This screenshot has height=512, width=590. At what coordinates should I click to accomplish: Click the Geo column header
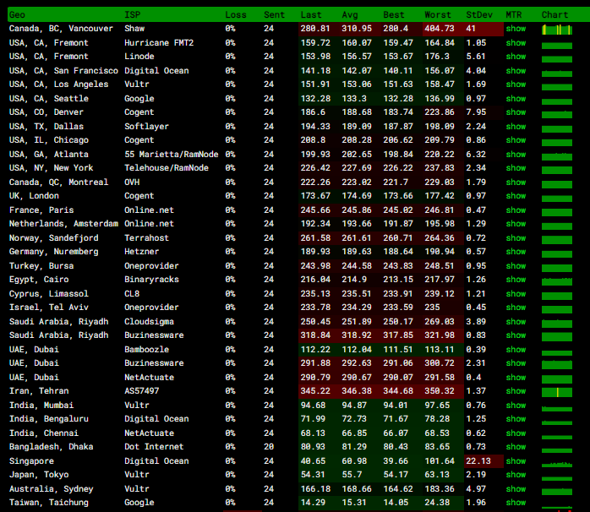[17, 14]
